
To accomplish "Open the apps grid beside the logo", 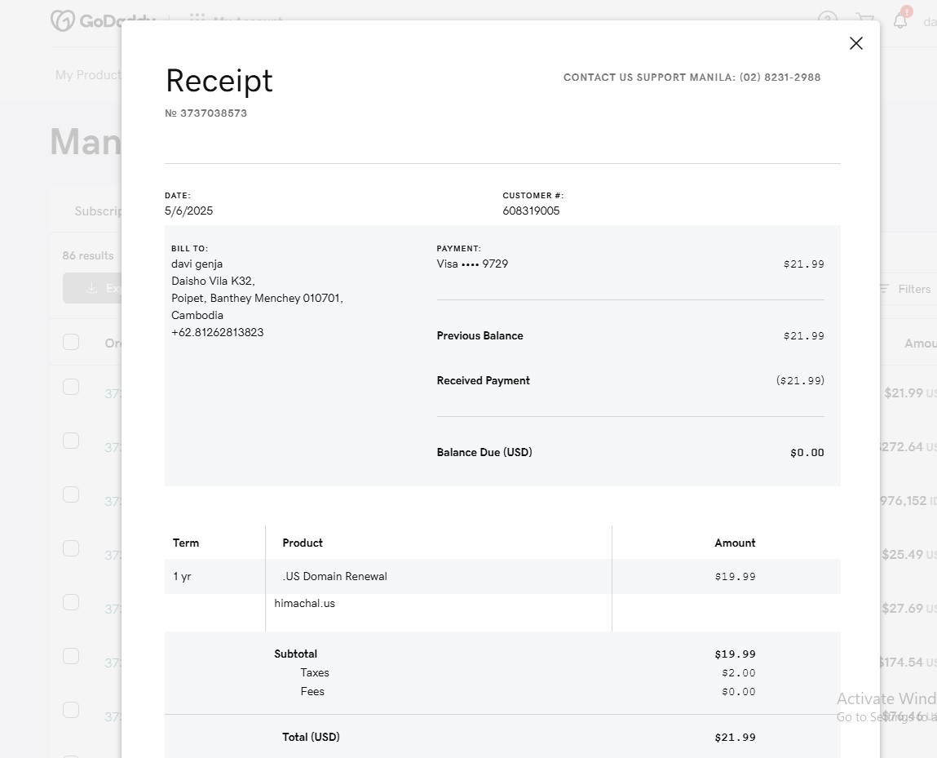I will click(x=196, y=19).
